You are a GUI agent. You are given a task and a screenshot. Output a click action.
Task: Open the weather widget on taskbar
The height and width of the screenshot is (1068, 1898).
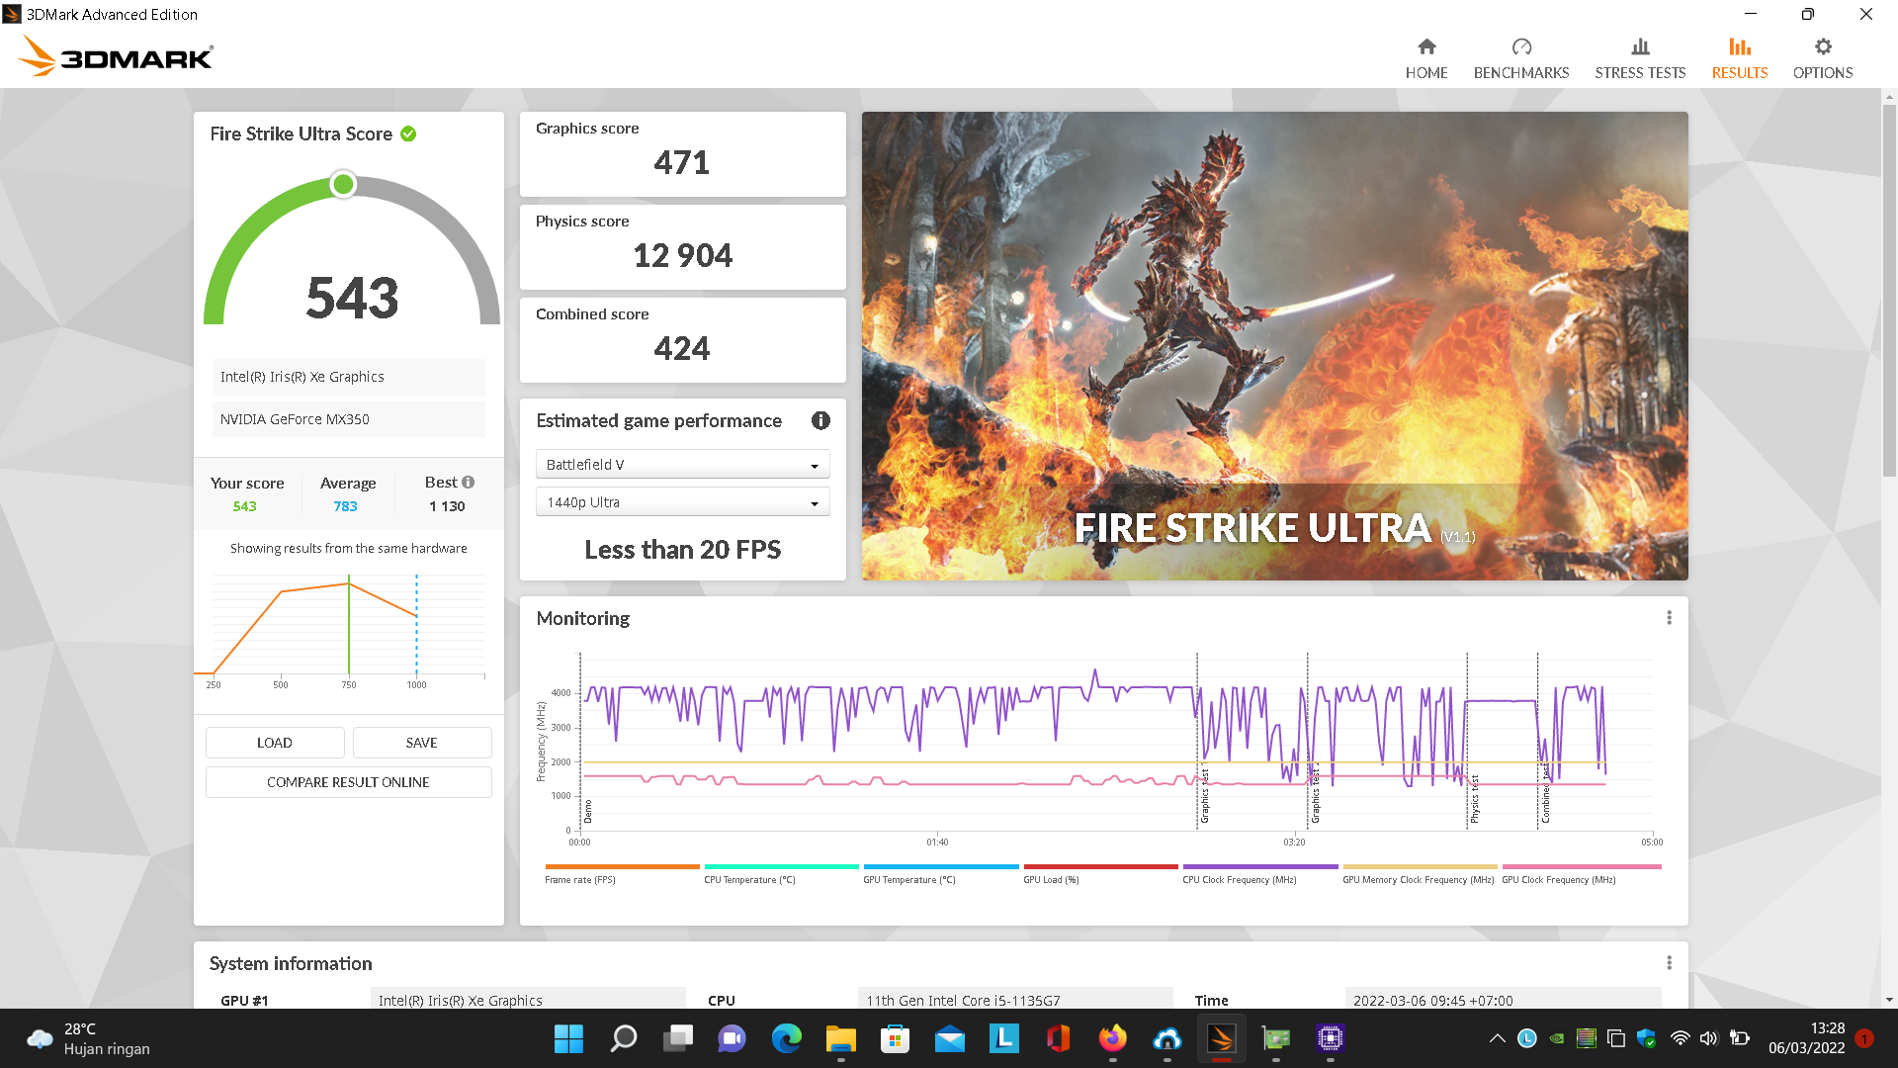[89, 1038]
